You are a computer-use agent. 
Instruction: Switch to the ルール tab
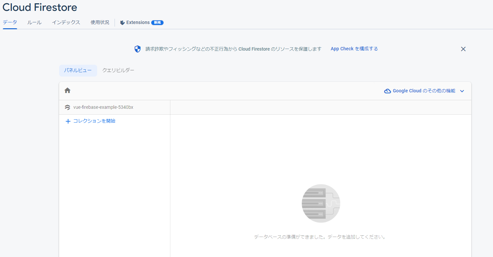pos(34,22)
